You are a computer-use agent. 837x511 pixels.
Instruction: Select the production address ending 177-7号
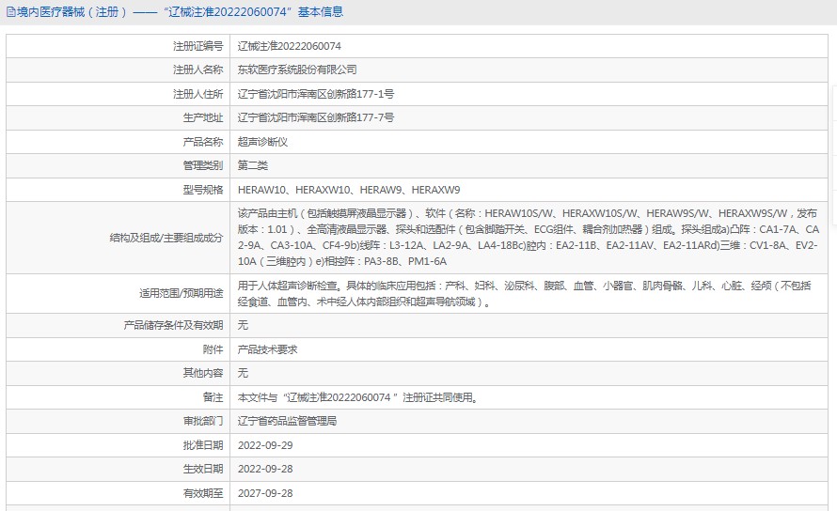tap(316, 117)
